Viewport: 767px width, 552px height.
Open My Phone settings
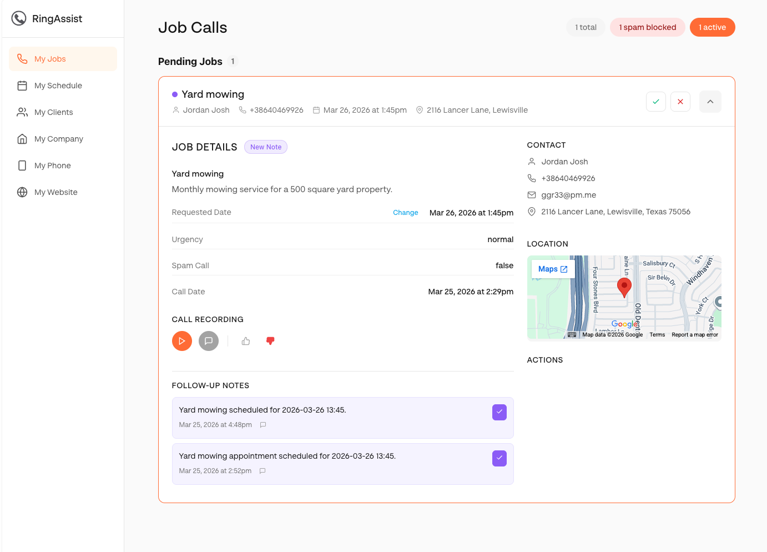click(x=63, y=165)
